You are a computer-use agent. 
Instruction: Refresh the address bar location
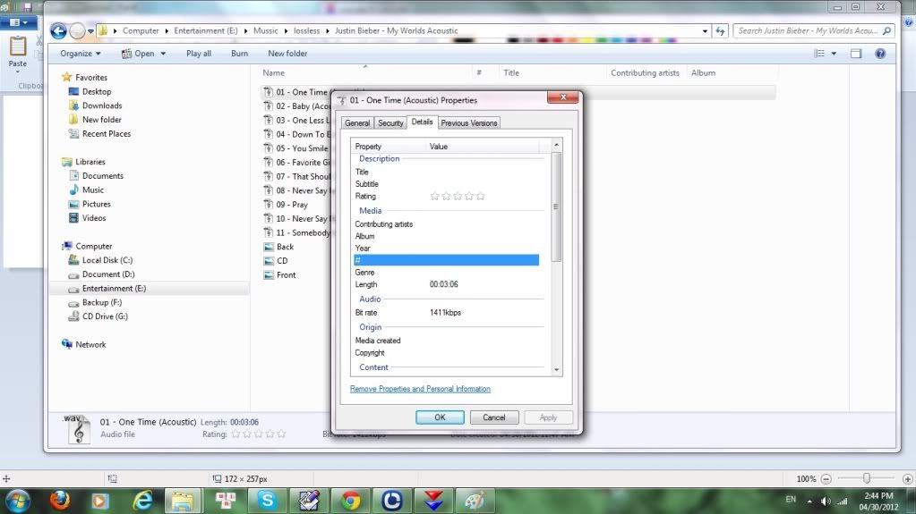tap(720, 31)
